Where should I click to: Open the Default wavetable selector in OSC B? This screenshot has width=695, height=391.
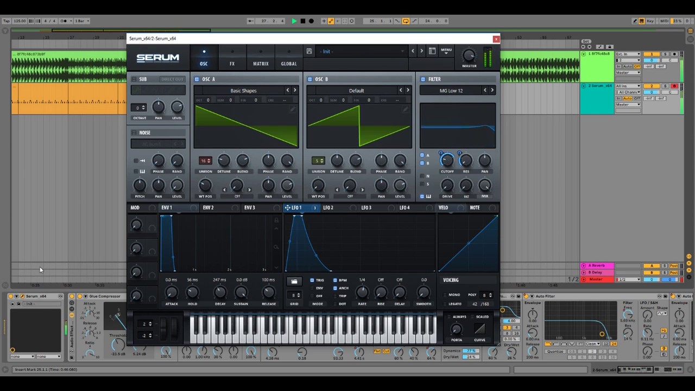[356, 90]
